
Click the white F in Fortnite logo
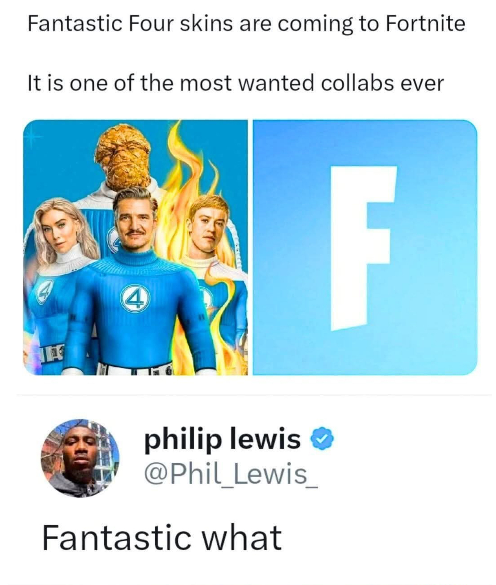(363, 248)
